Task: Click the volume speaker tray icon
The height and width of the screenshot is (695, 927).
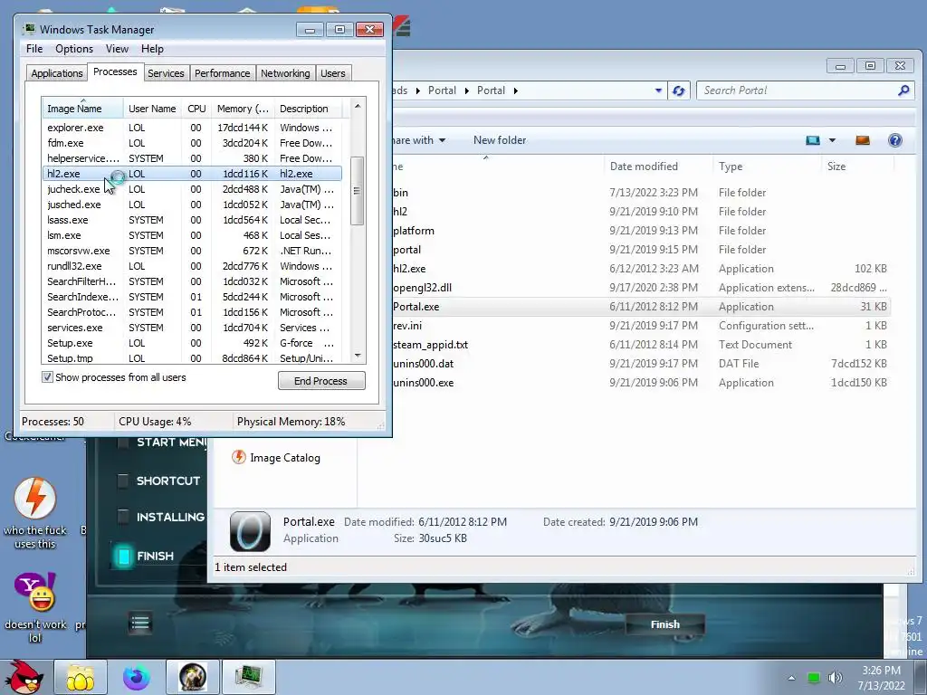Action: point(835,678)
